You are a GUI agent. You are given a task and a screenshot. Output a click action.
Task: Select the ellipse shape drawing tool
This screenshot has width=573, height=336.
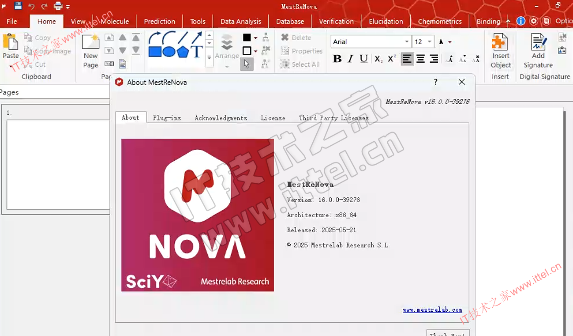169,52
